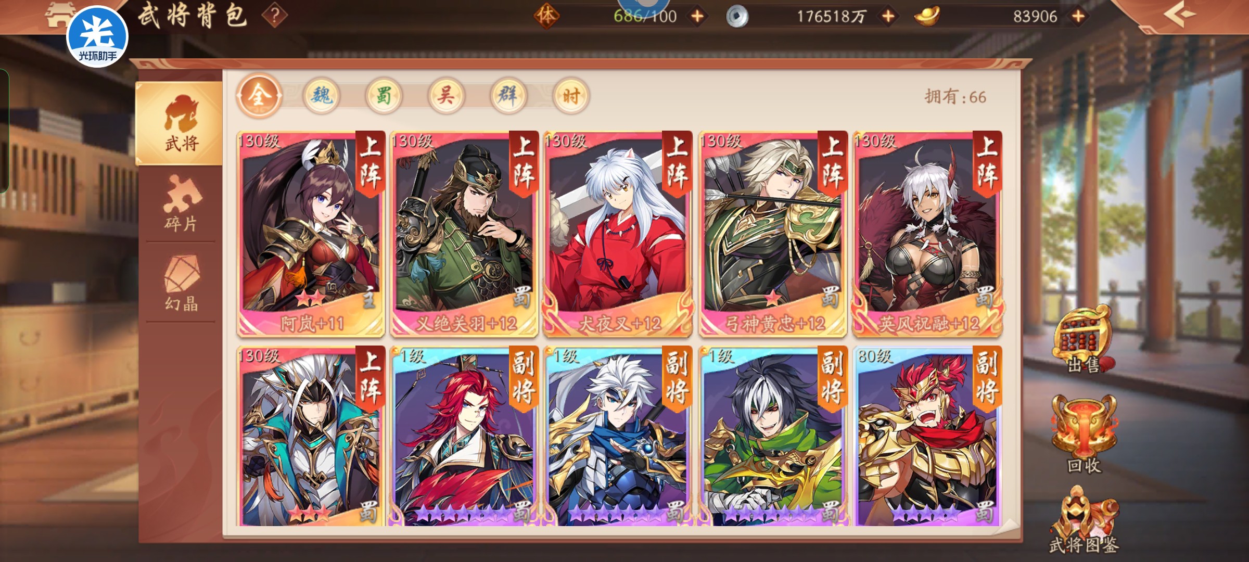Add gold ingots with plus beside 83906

(1079, 17)
